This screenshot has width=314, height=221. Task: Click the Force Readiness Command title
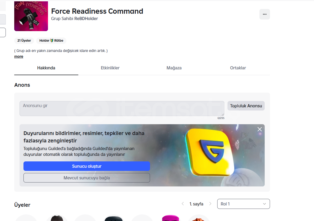(97, 11)
